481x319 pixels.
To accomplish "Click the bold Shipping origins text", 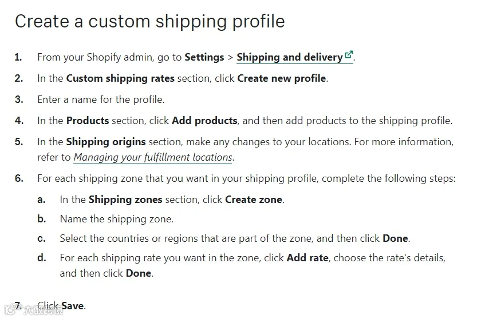I will coord(106,142).
